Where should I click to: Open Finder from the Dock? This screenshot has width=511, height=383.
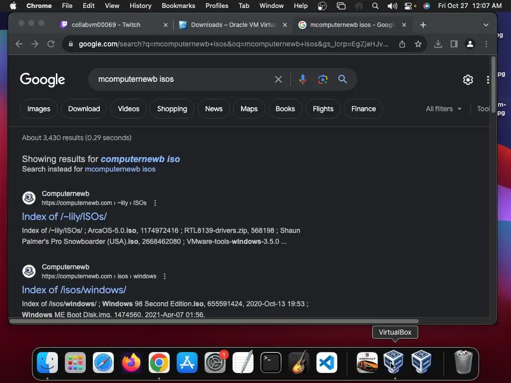click(47, 363)
